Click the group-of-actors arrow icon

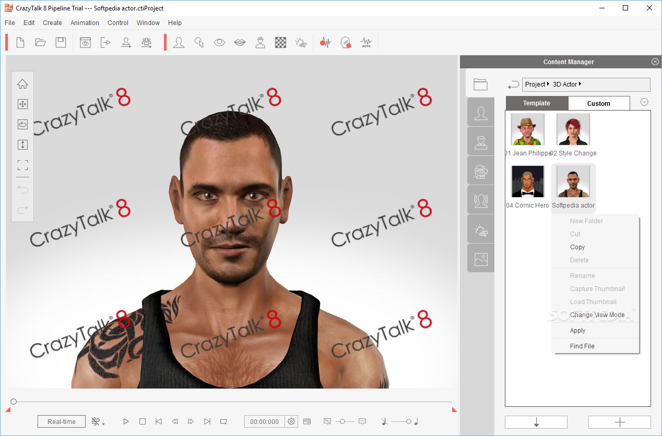[x=147, y=43]
